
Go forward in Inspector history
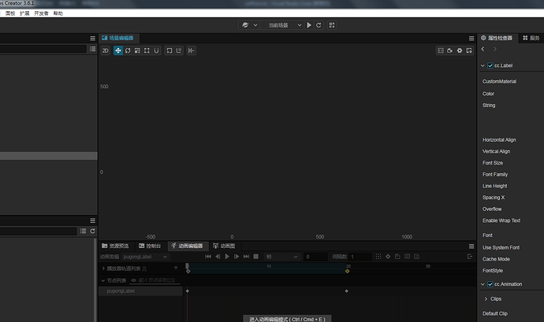coord(495,50)
